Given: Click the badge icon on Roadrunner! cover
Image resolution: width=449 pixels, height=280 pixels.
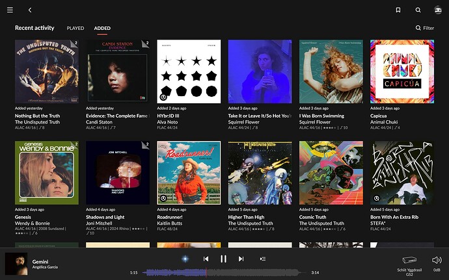Looking at the screenshot, I should [163, 198].
